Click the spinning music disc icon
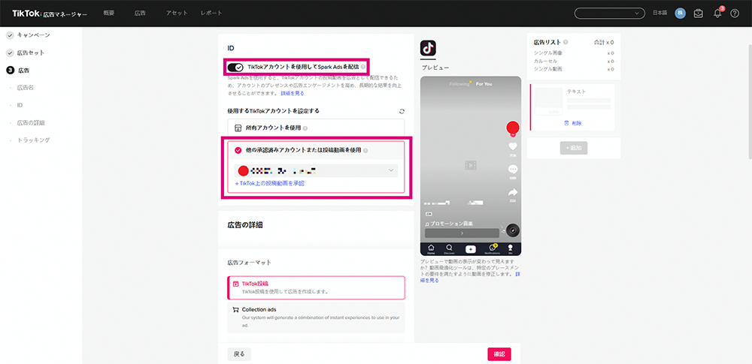The height and width of the screenshot is (364, 752). pyautogui.click(x=513, y=230)
